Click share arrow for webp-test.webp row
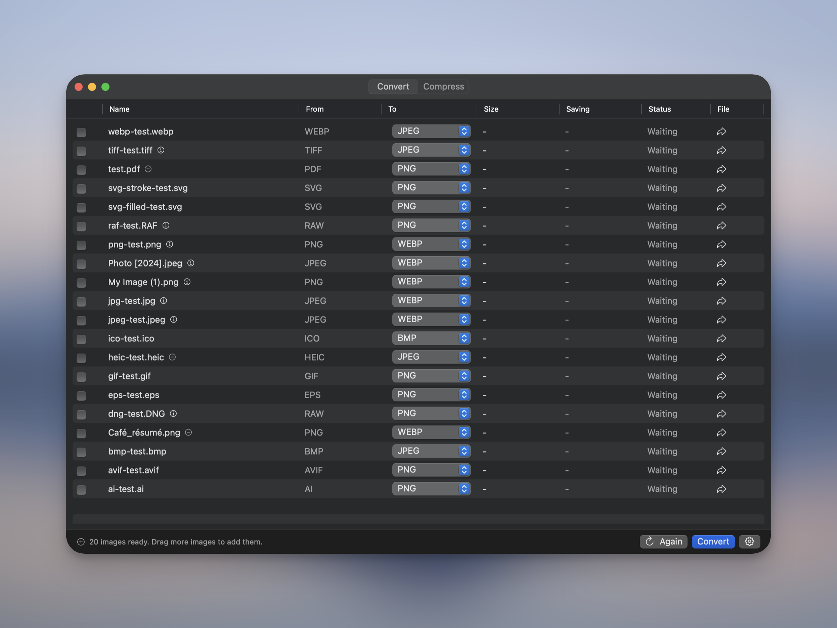The image size is (837, 628). pos(721,131)
